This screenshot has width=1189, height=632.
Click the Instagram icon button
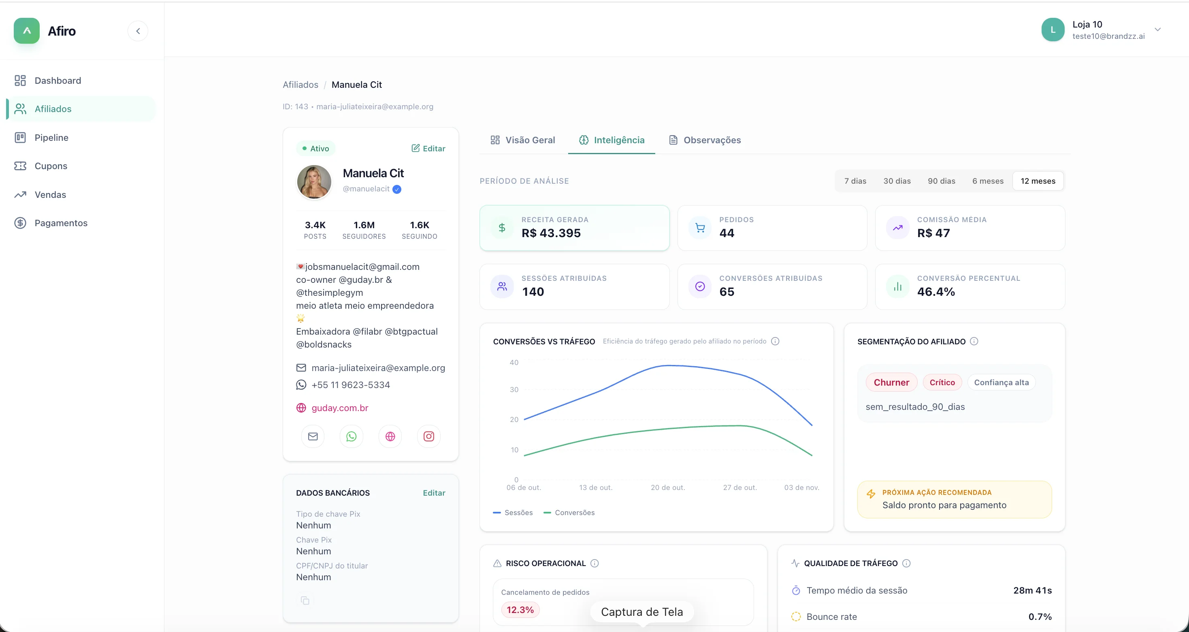pos(429,437)
